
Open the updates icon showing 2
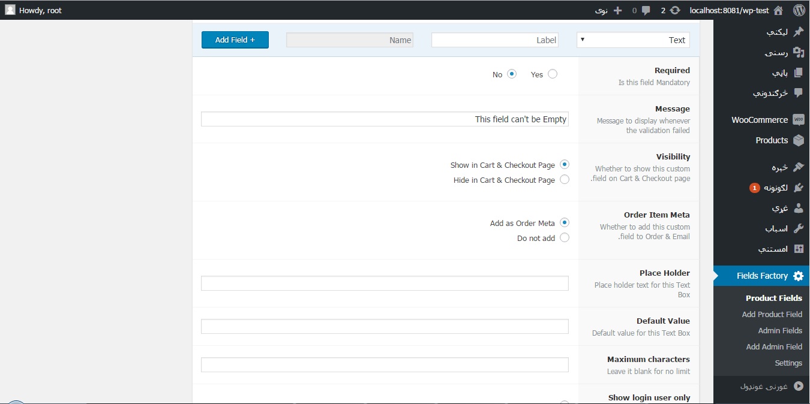click(675, 10)
